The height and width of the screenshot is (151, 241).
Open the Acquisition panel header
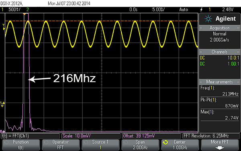[x=219, y=28]
